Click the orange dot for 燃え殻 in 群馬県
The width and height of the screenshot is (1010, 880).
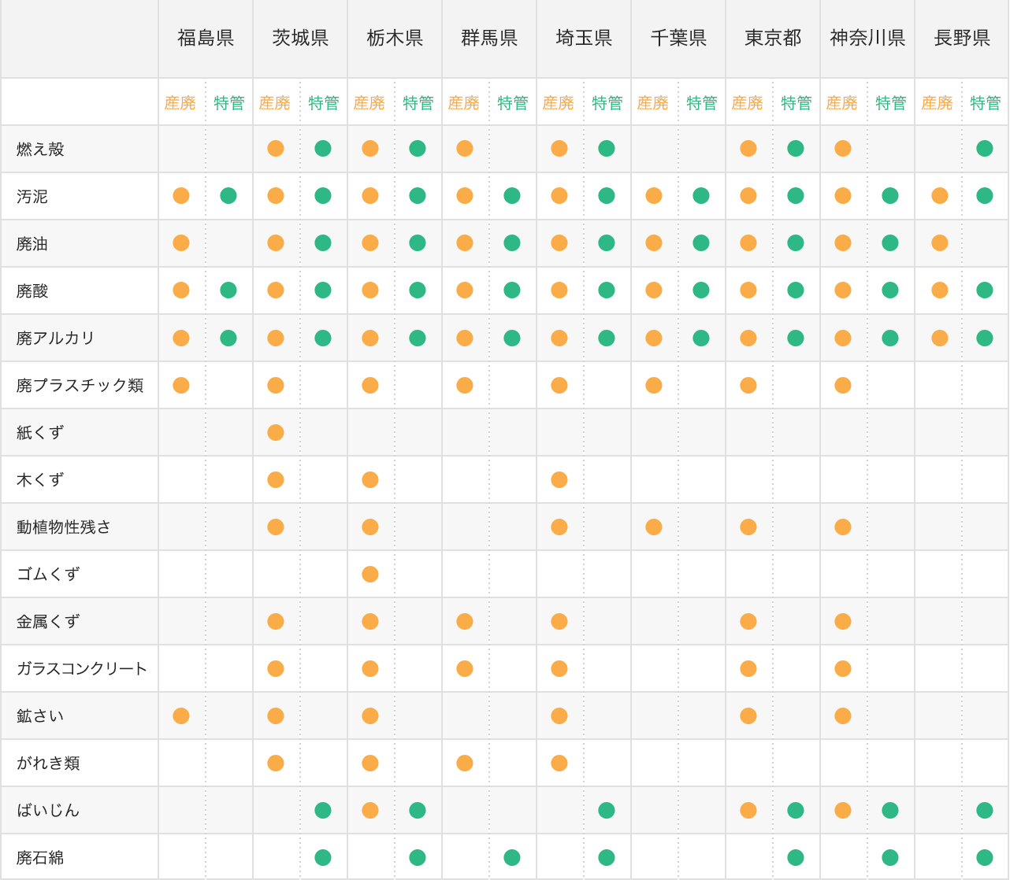tap(465, 148)
